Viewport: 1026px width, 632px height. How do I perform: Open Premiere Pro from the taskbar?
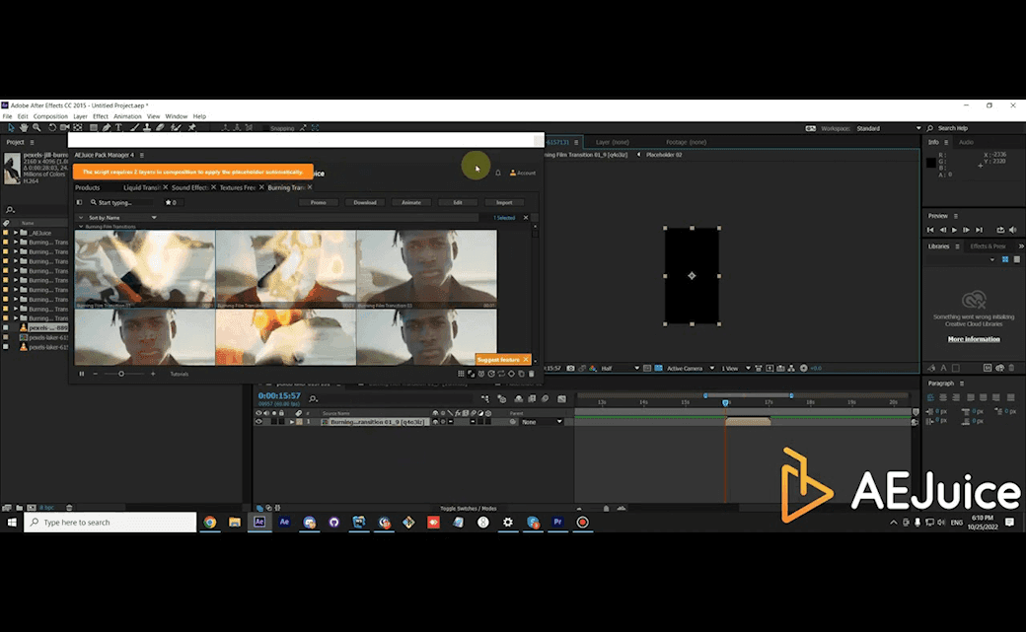coord(557,523)
